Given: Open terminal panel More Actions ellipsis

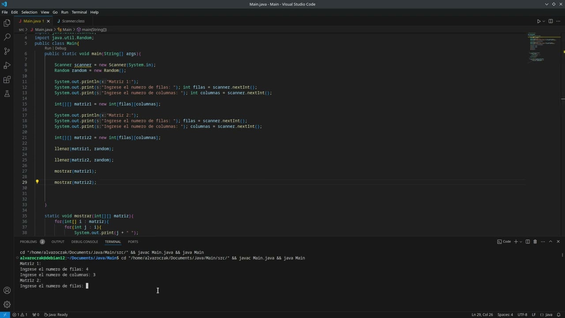Looking at the screenshot, I should tap(543, 242).
